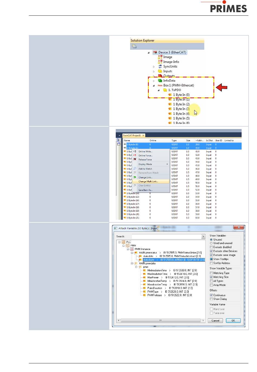
Task: Click the PMM icon of Box 1
Action: (160, 85)
